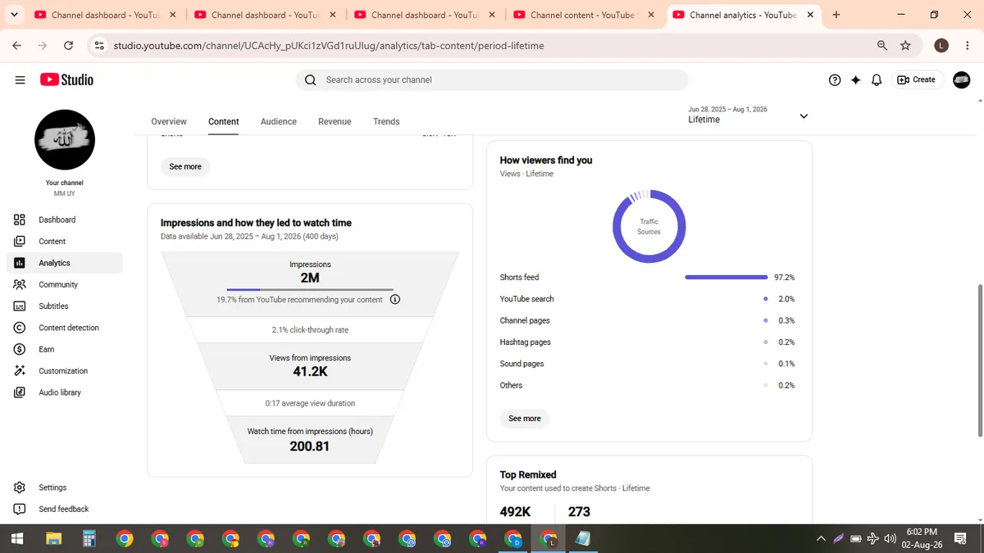Open a new browser tab

[836, 15]
